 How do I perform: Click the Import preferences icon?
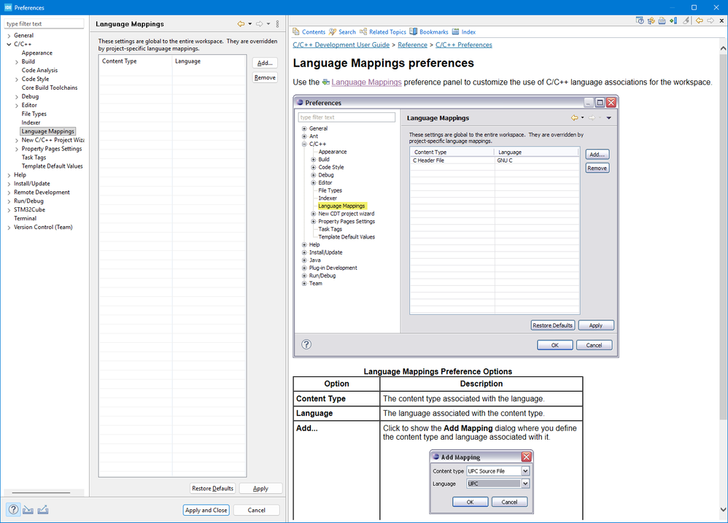28,510
